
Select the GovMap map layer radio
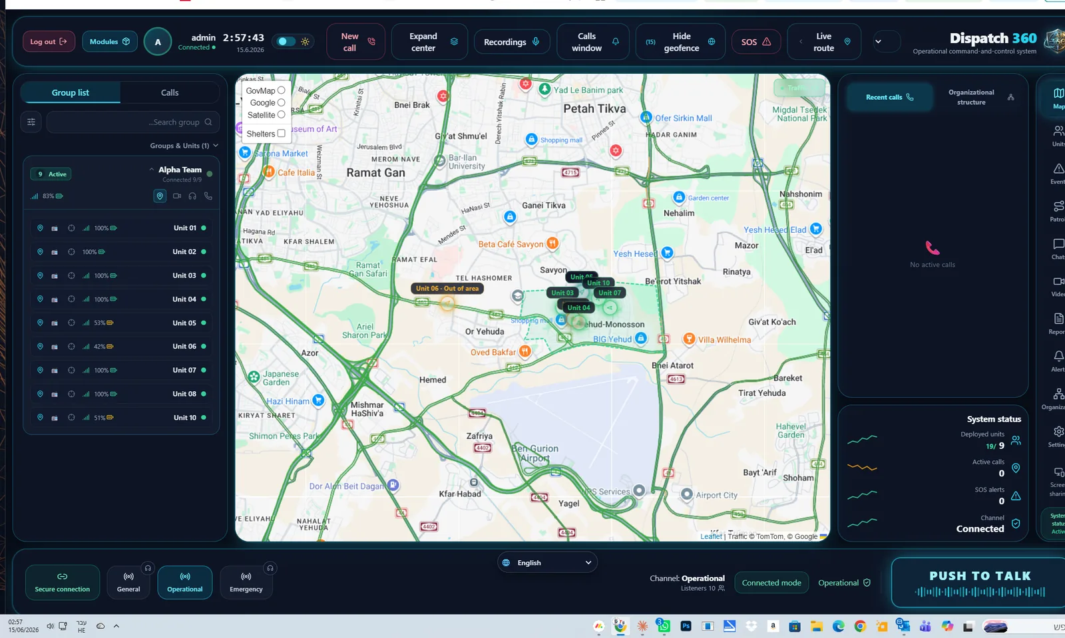pos(282,90)
